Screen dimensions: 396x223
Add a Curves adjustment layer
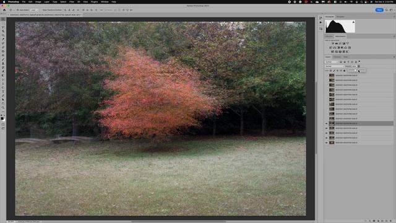(340, 43)
